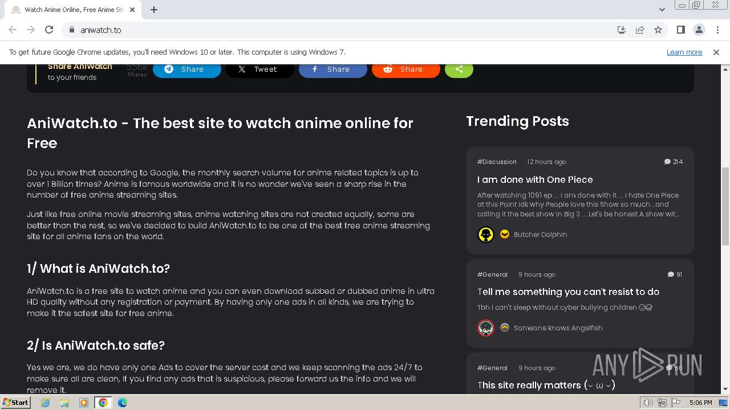Click Butcher Dolphin's yellow rank badge
730x410 pixels.
click(x=505, y=234)
